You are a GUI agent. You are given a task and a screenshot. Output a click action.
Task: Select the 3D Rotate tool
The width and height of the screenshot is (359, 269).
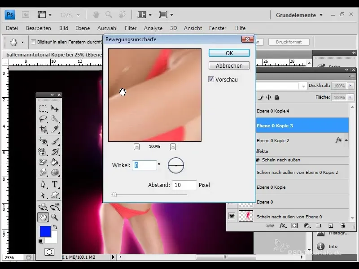43,207
